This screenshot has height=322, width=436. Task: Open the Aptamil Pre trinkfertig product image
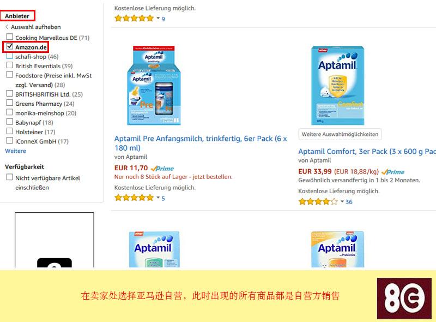pyautogui.click(x=154, y=85)
